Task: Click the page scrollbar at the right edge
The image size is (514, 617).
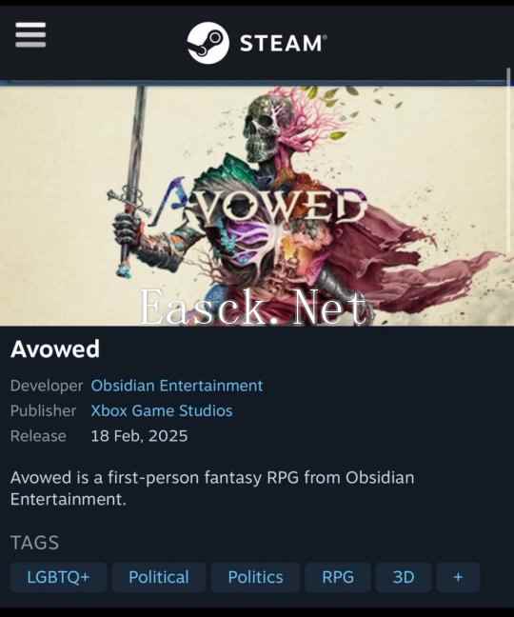Action: [x=508, y=77]
